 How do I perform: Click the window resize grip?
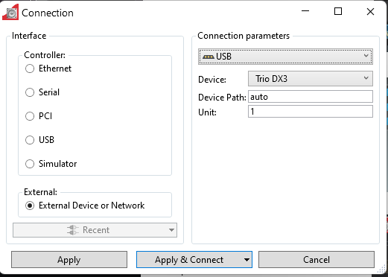coord(382,270)
